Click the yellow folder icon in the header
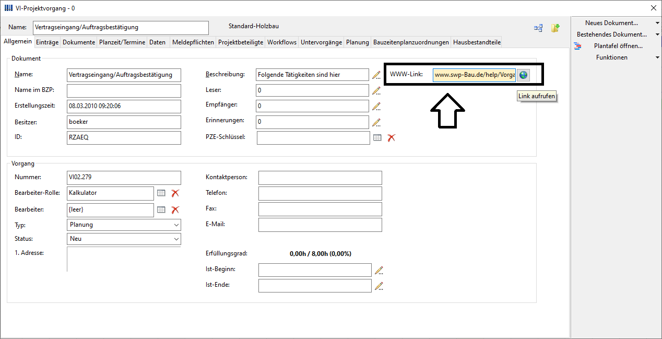Image resolution: width=662 pixels, height=339 pixels. 555,28
